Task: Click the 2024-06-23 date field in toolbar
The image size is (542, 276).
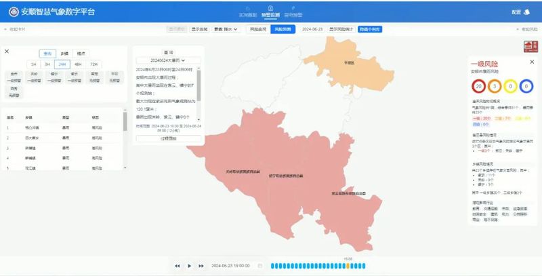Action: (312, 29)
